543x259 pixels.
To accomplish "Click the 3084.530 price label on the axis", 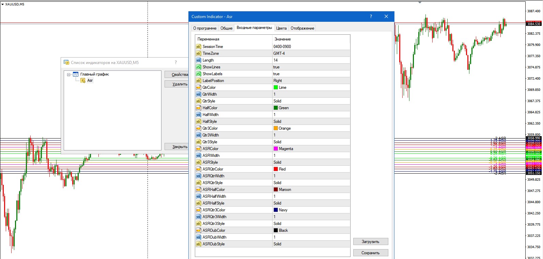I will point(534,24).
